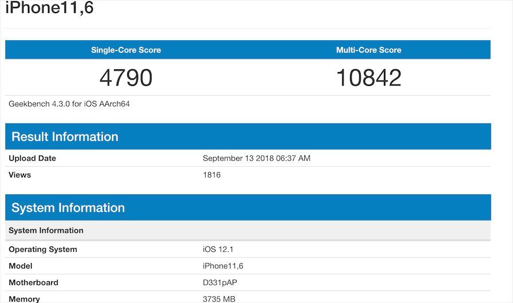The height and width of the screenshot is (303, 513).
Task: Select the Motherboard label
Action: [33, 283]
